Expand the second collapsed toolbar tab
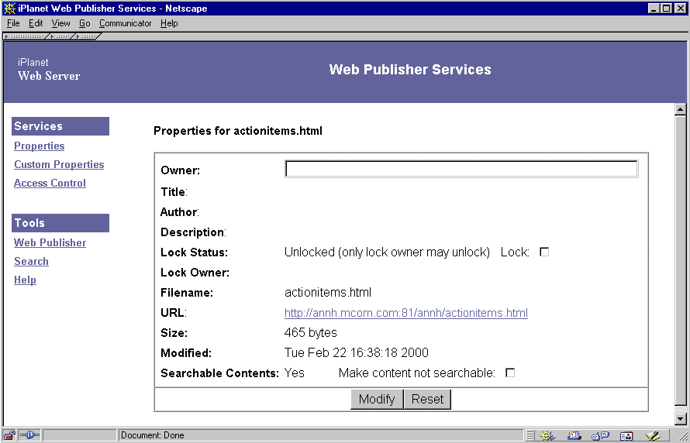Screen dimensions: 690x443 (61, 36)
